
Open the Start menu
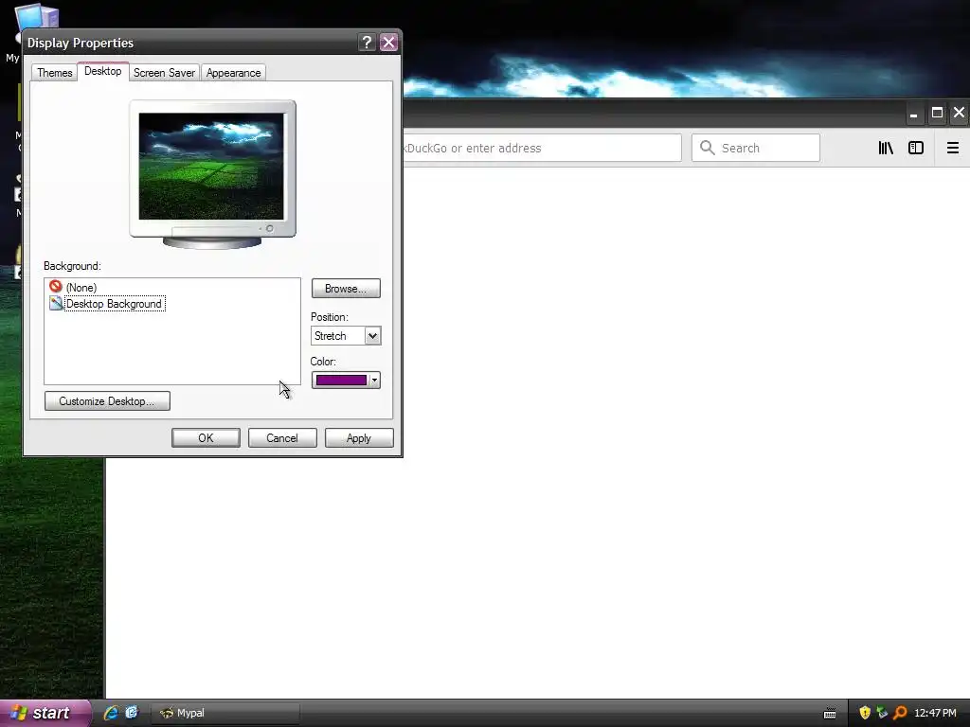click(45, 713)
